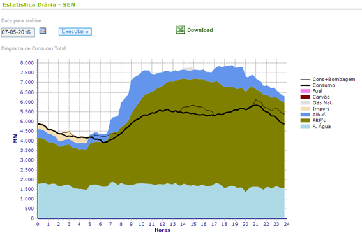Viewport: 362px width, 238px height.
Task: Click the PRE's legend label
Action: point(319,120)
